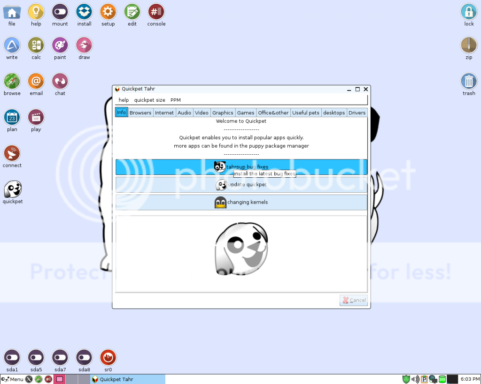Install tahrpup bug fixes

(x=241, y=166)
